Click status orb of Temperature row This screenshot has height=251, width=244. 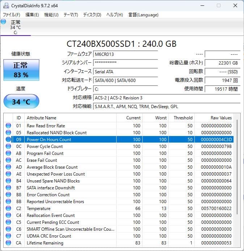coord(8,208)
